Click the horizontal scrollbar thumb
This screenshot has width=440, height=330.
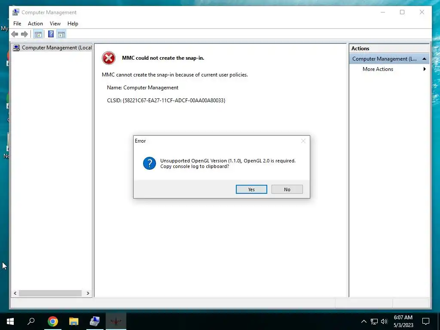(50, 293)
